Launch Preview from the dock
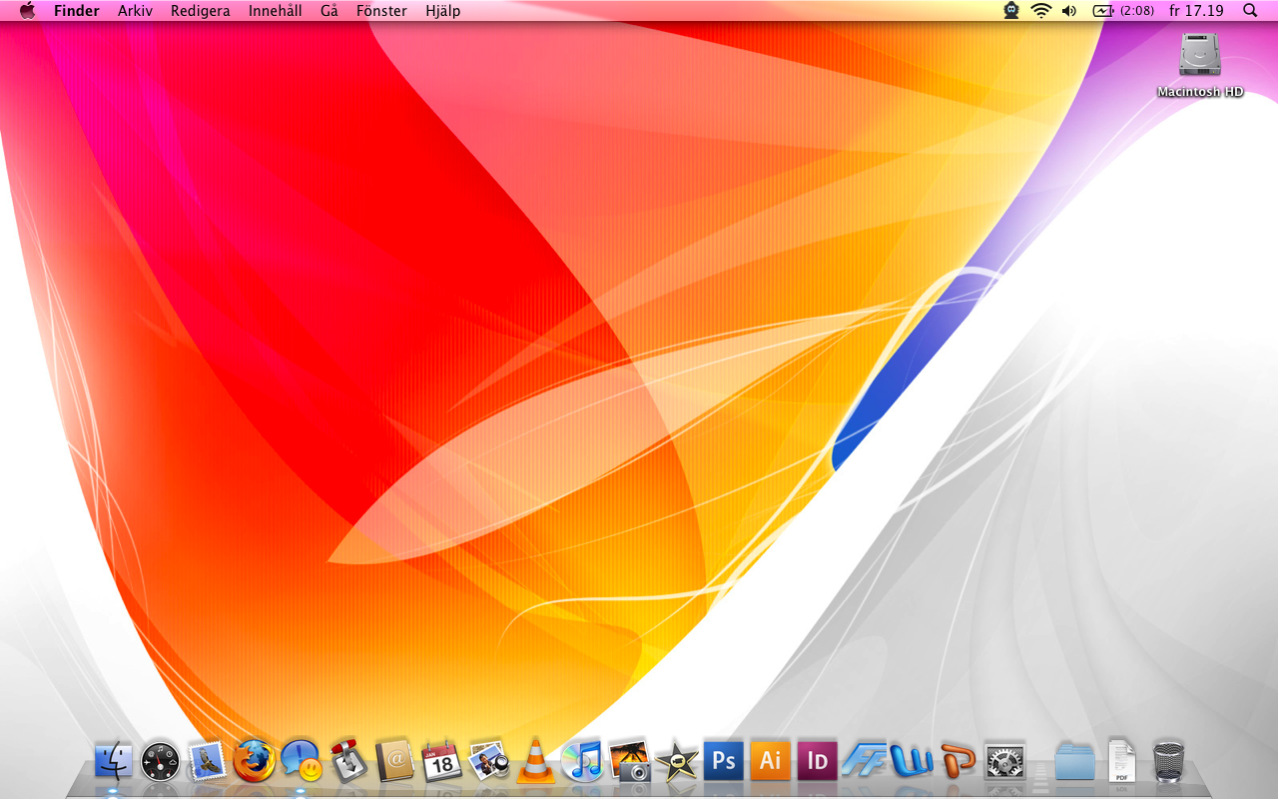The image size is (1278, 799). [x=489, y=761]
